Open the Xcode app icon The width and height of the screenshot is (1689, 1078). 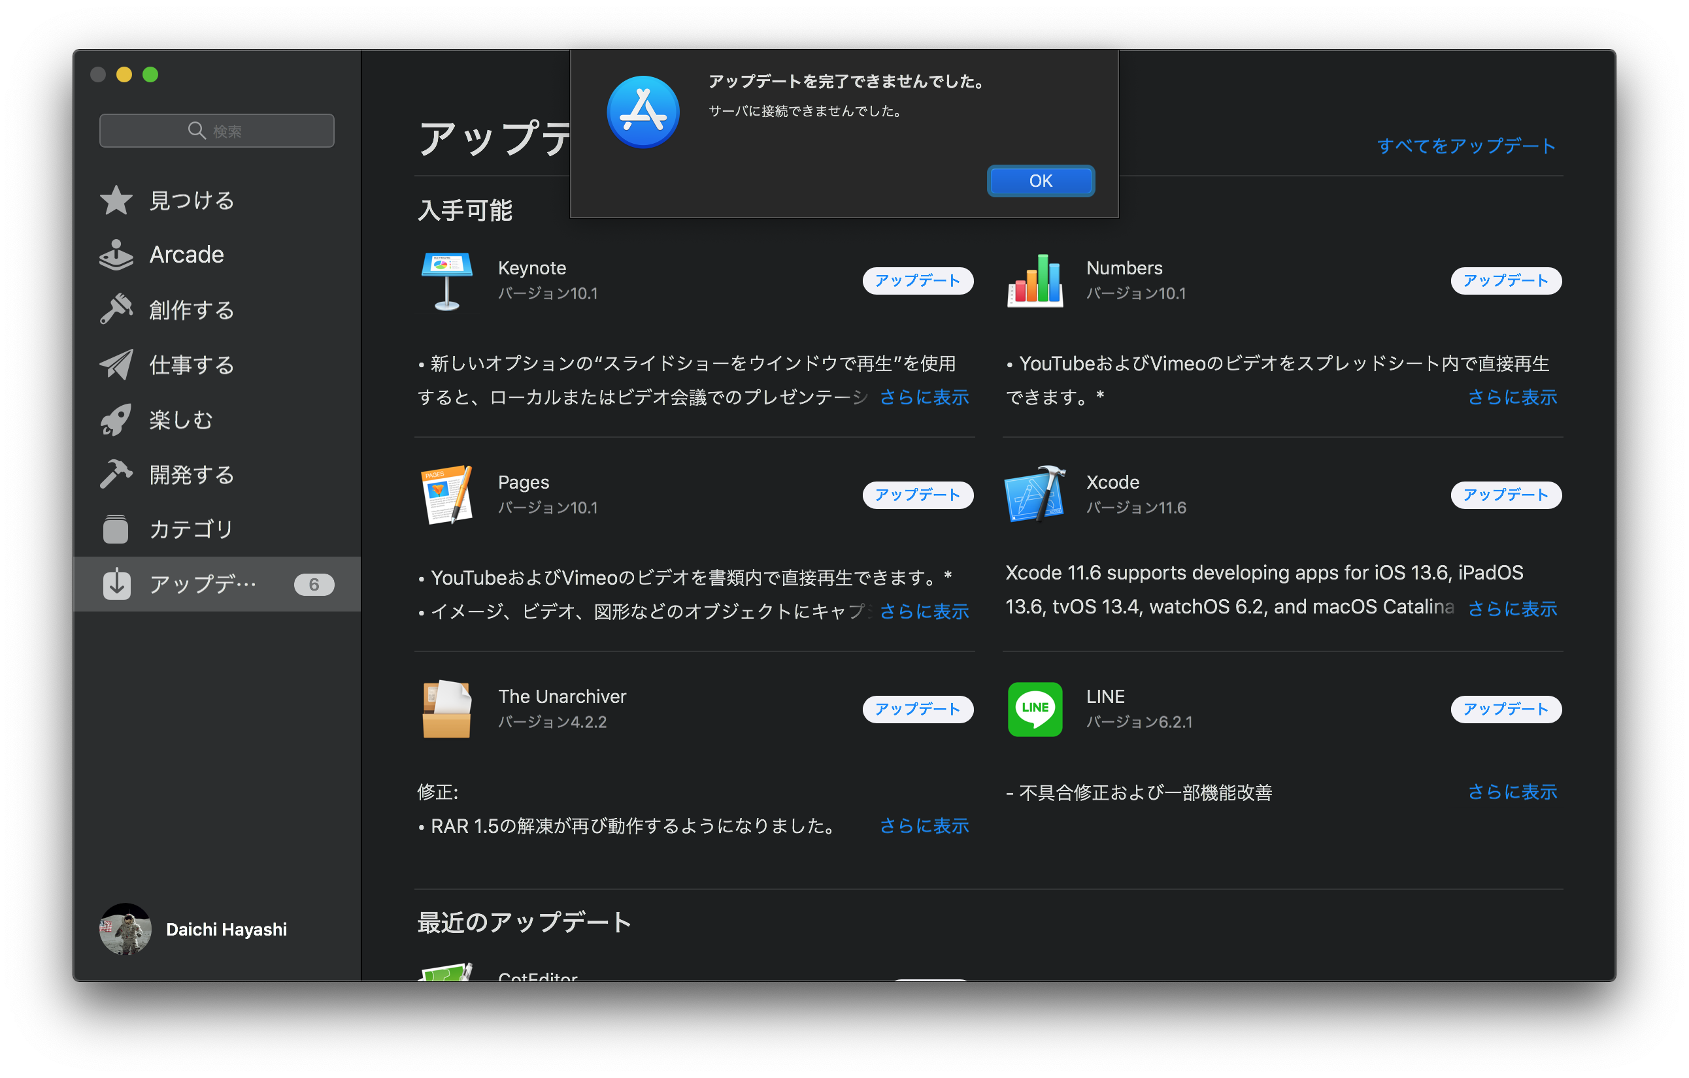1033,494
